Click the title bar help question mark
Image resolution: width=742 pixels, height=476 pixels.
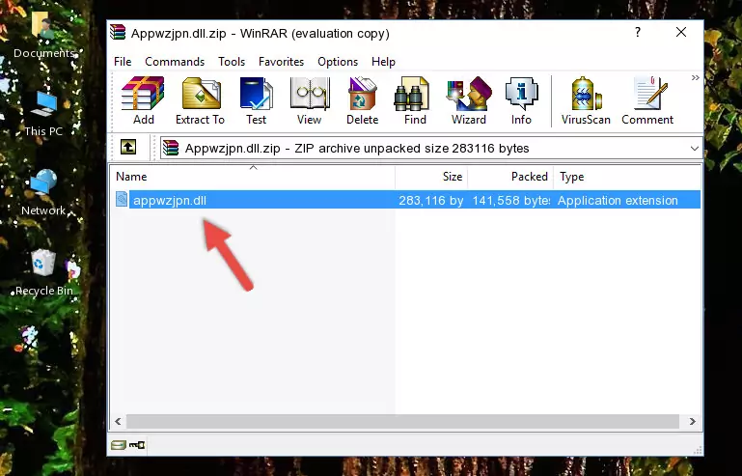click(638, 32)
